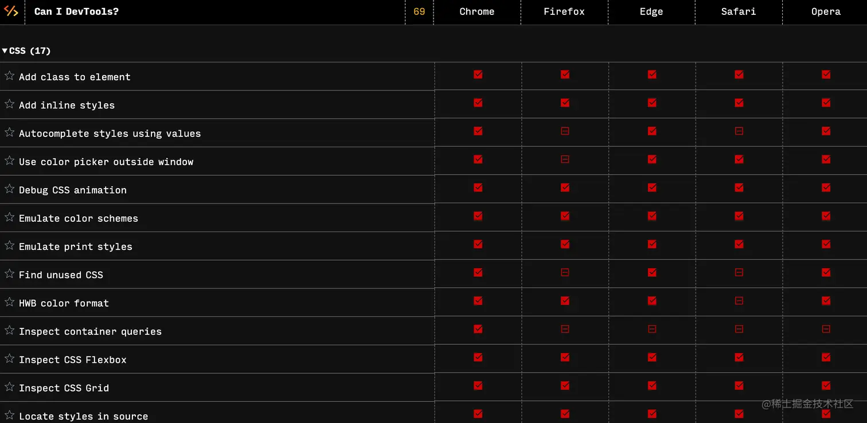Click Firefox unsupported mark for Autocomplete styles
The height and width of the screenshot is (423, 867).
click(x=565, y=131)
